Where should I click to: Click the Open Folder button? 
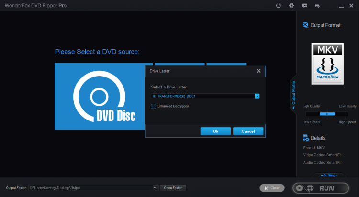pos(173,188)
